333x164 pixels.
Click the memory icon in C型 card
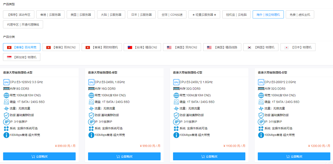176,89
